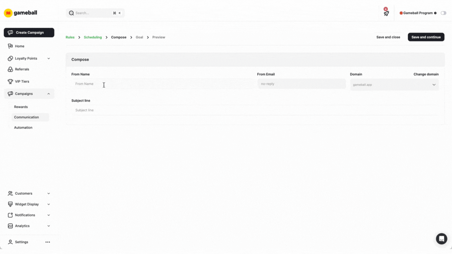Open the gameball.app Domain dropdown
The width and height of the screenshot is (452, 254).
tap(394, 84)
